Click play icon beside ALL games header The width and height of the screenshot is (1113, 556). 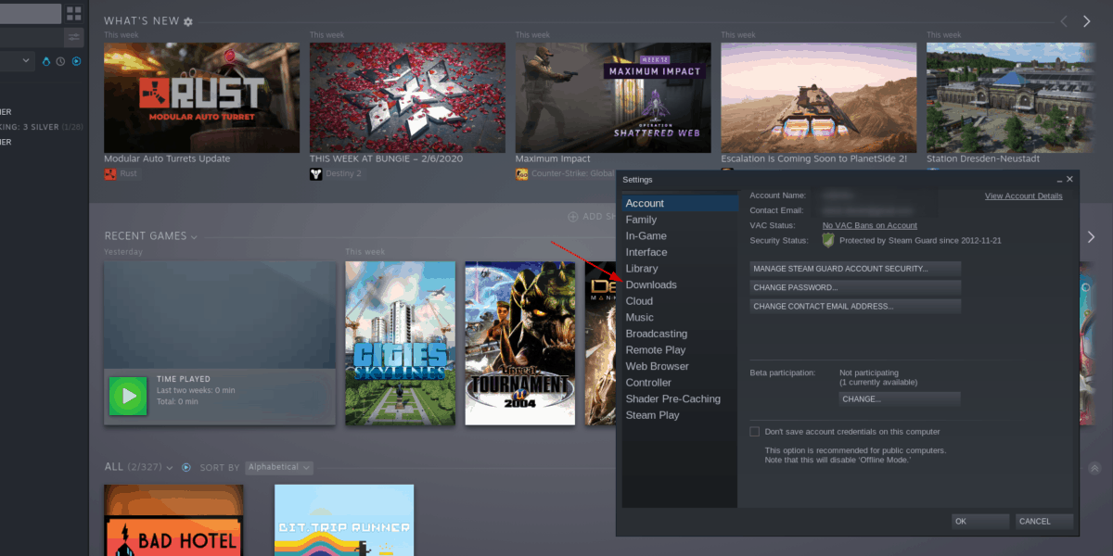(186, 467)
